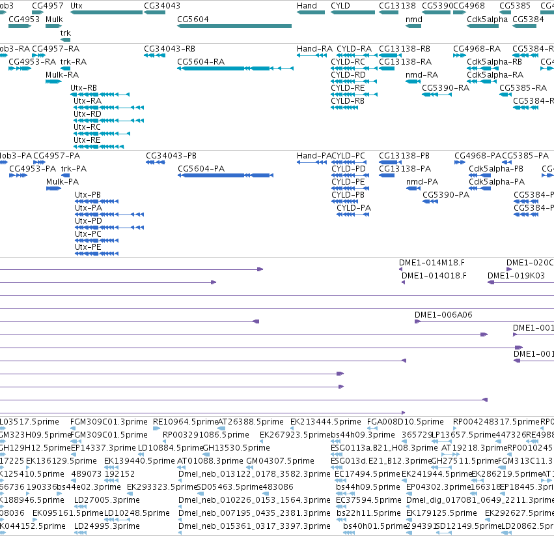
Task: Open the CG4957 gene label
Action: click(x=48, y=6)
